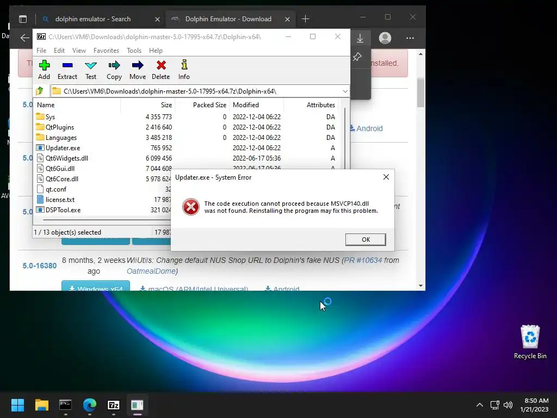Select the Updater.exe file
557x418 pixels.
[185, 148]
